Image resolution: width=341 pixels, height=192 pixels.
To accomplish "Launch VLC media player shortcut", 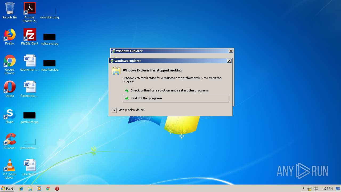I will tap(10, 169).
